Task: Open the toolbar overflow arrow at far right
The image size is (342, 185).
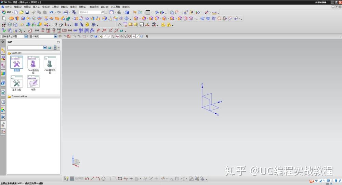Action: (x=341, y=37)
